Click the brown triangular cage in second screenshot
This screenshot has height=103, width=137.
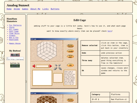(x=47, y=99)
